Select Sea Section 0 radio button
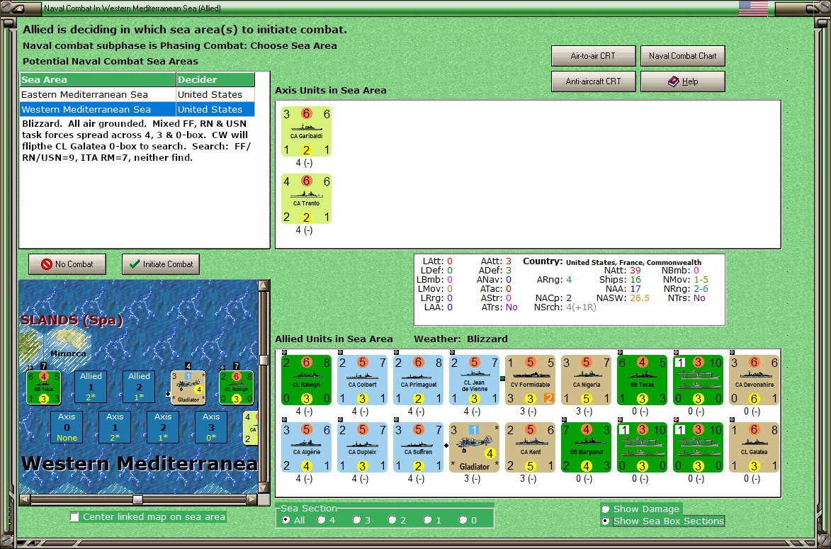 tap(463, 520)
